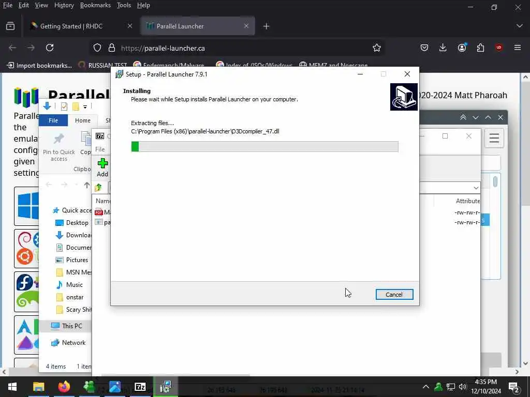530x397 pixels.
Task: Bookmark this page with star icon
Action: [377, 48]
